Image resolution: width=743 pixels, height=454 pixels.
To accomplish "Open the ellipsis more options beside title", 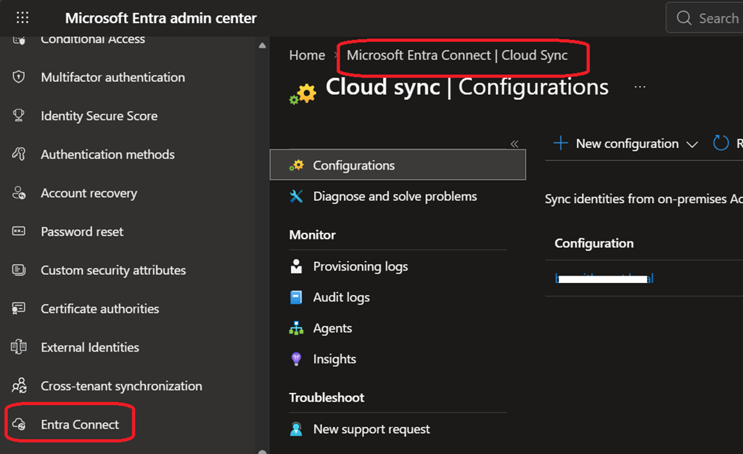I will (x=640, y=86).
